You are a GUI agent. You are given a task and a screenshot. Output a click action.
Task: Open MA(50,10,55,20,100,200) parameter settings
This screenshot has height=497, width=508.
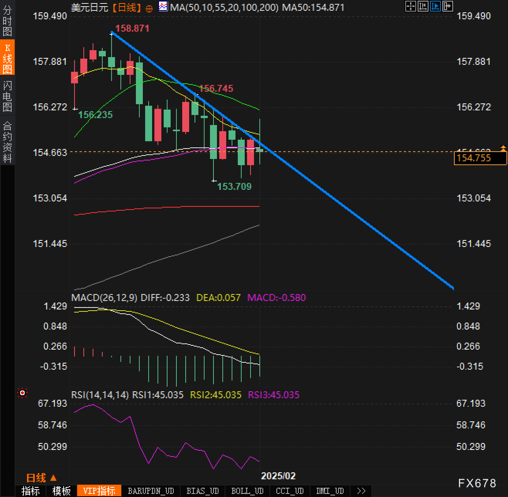click(224, 7)
